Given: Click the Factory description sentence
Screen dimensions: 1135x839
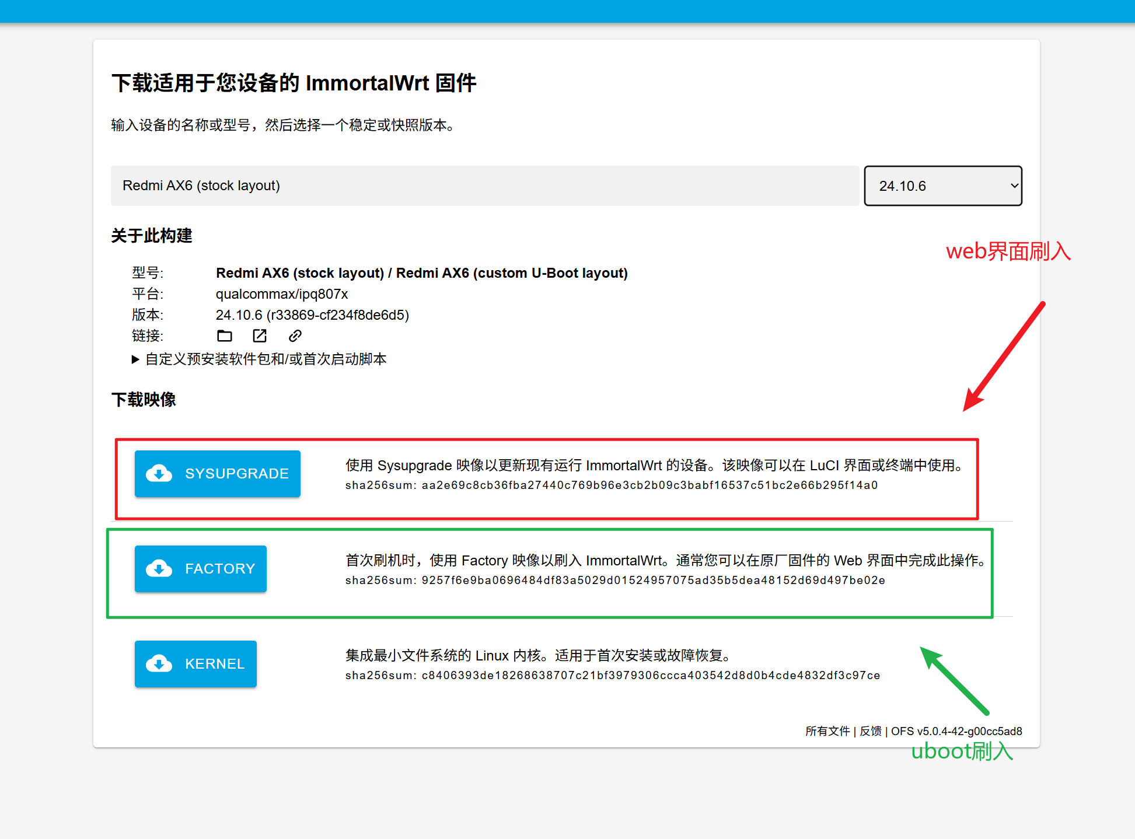Looking at the screenshot, I should 666,560.
